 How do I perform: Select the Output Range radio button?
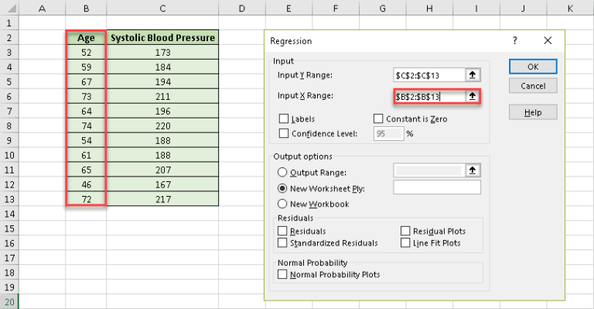[x=282, y=173]
